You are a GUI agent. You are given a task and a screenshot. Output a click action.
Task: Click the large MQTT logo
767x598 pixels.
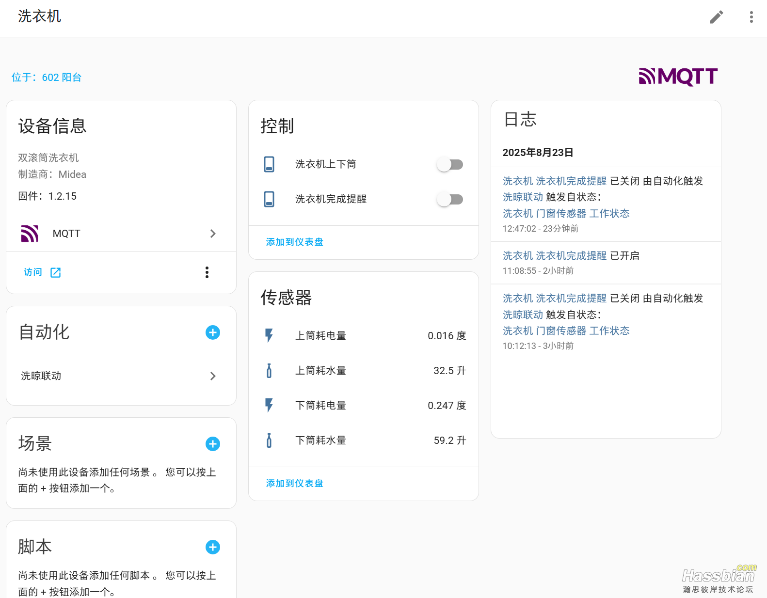678,77
